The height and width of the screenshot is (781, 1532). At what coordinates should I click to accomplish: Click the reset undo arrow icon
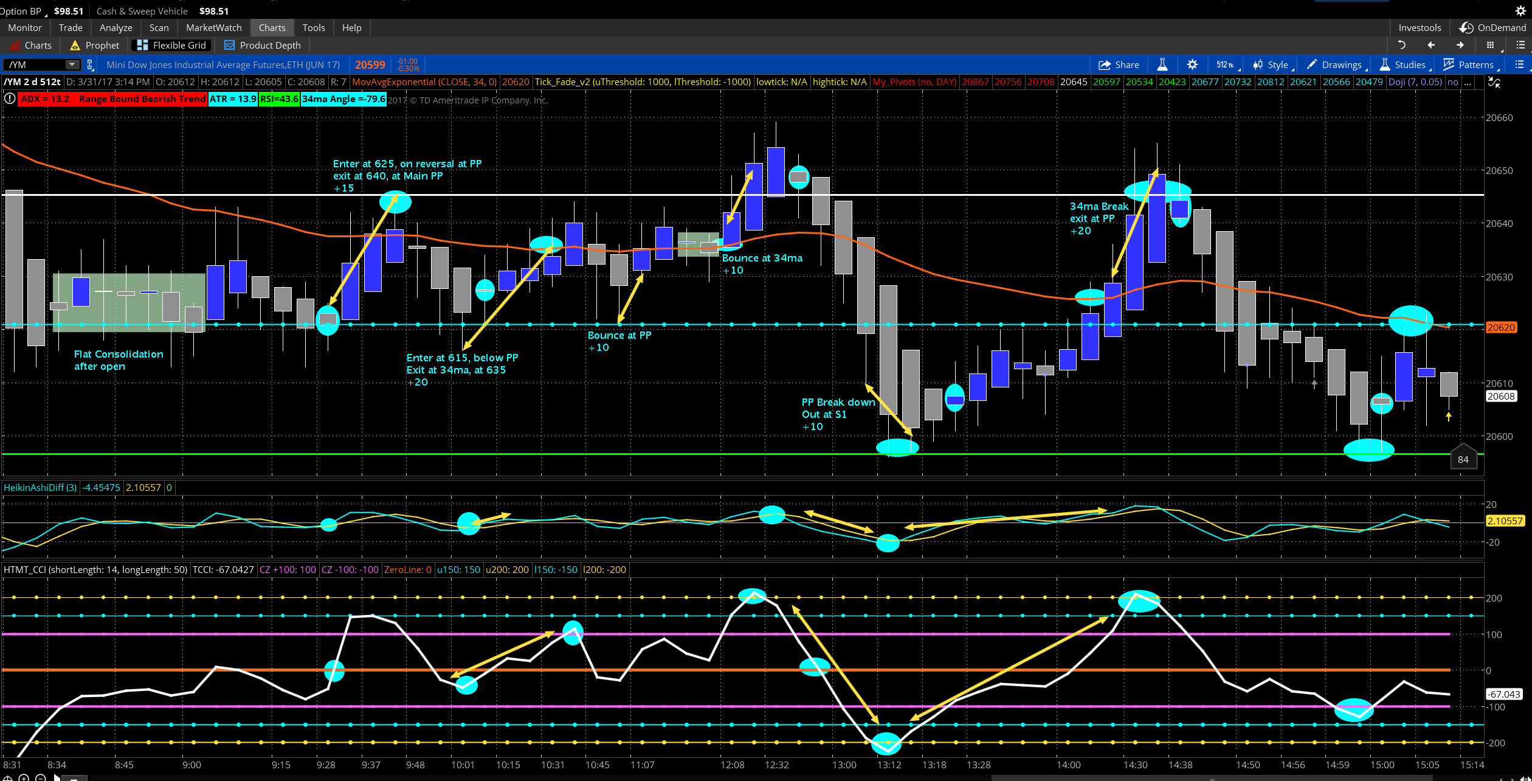1402,45
